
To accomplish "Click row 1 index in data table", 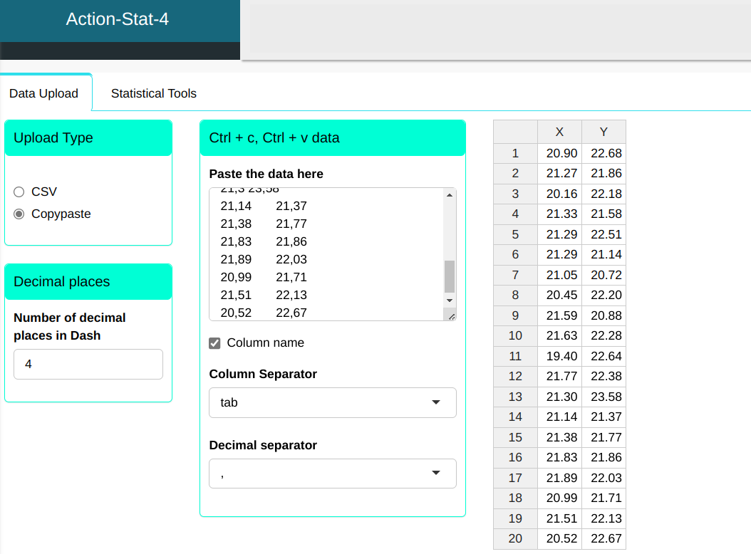I will [x=515, y=153].
